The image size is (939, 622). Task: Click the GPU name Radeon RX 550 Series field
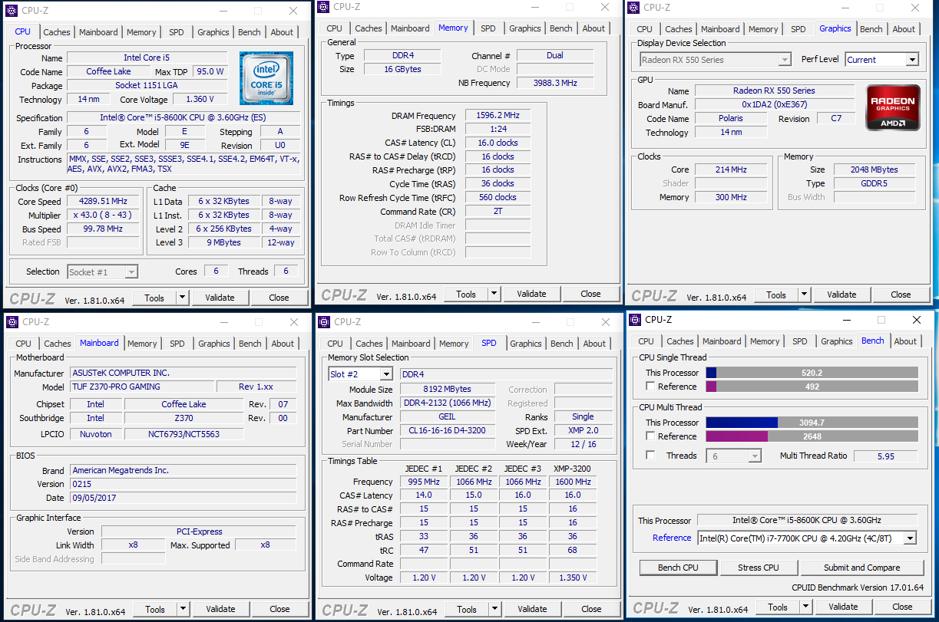coord(774,91)
